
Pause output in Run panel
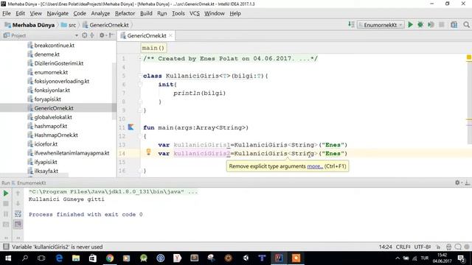tap(6, 214)
